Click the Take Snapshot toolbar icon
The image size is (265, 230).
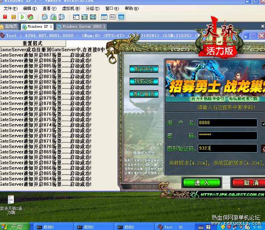pyautogui.click(x=45, y=17)
